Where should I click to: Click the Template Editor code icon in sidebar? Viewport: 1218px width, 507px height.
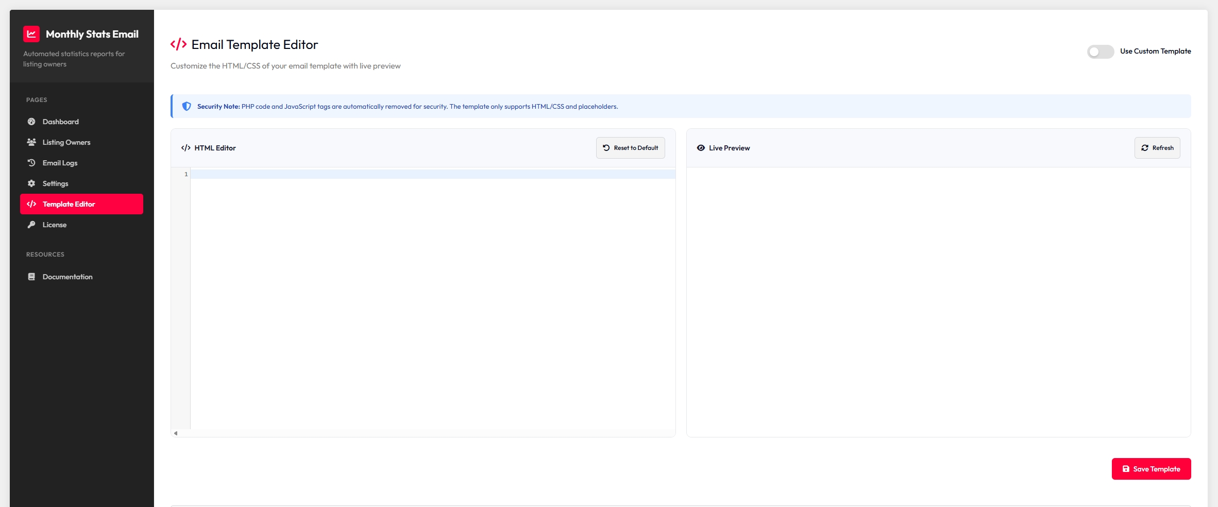point(31,204)
